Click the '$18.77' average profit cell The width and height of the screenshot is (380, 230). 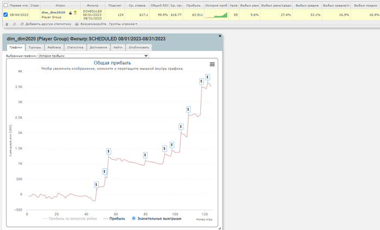point(176,15)
